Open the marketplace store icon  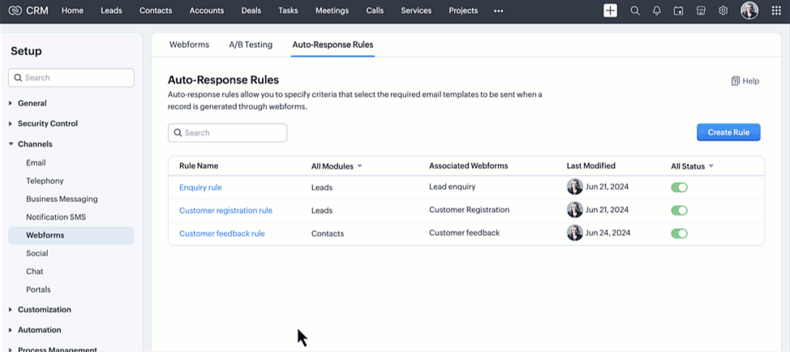(701, 11)
